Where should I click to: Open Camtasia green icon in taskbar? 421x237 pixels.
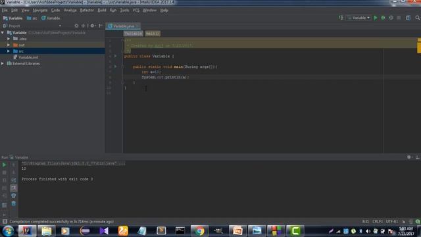coord(295,231)
